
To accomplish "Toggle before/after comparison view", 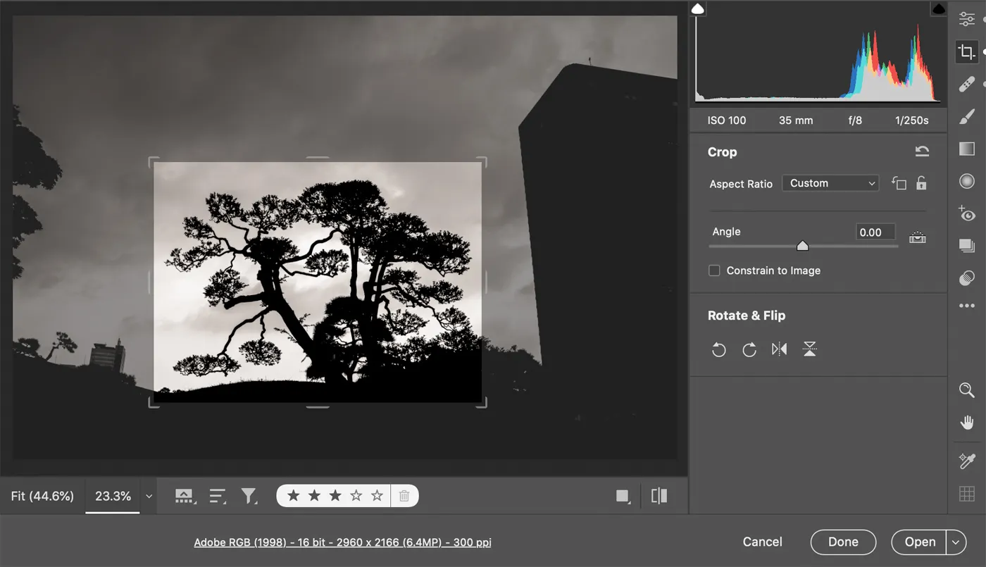I will (x=659, y=496).
